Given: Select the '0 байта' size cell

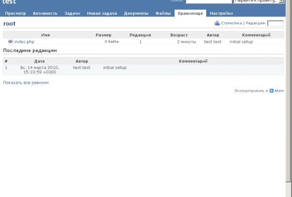Looking at the screenshot, I should click(x=111, y=42).
